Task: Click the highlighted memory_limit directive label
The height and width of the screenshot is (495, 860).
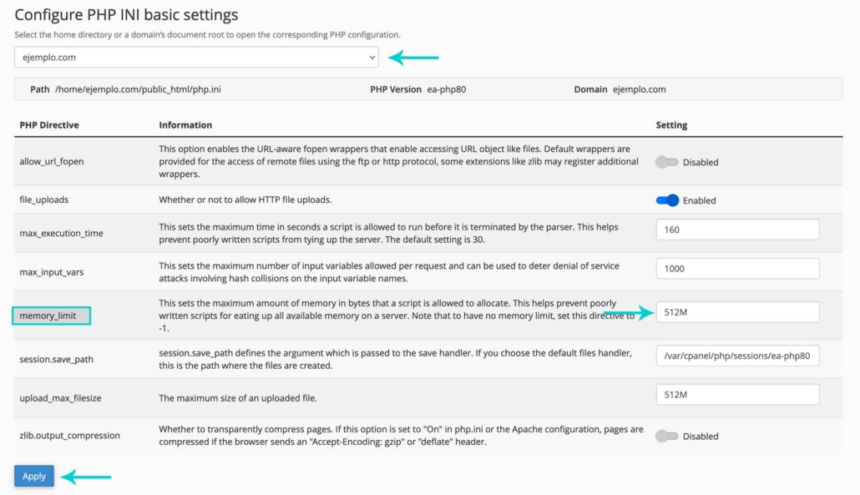Action: [x=50, y=316]
